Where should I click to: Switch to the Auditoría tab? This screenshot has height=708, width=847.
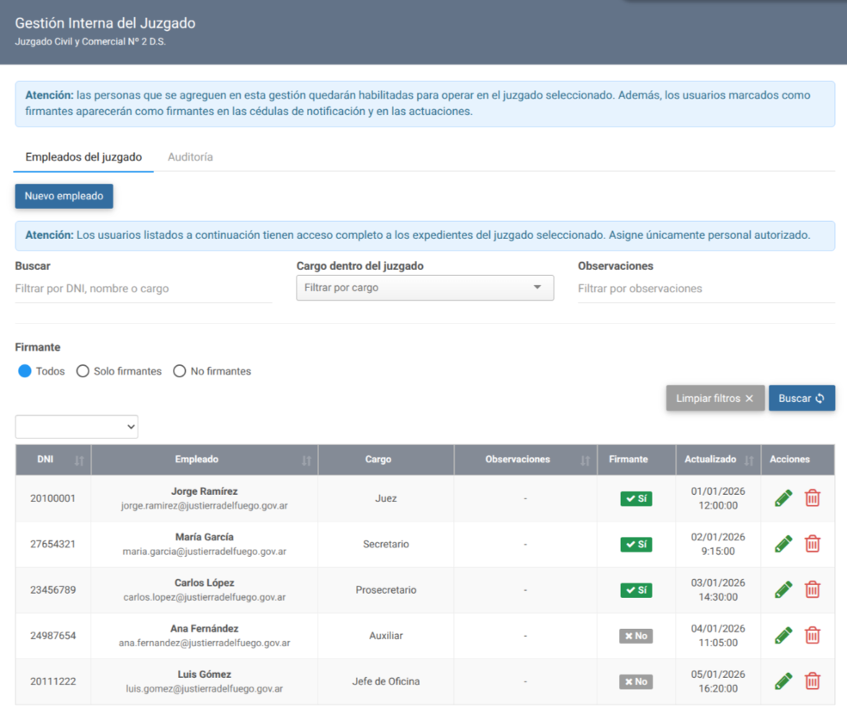point(190,157)
